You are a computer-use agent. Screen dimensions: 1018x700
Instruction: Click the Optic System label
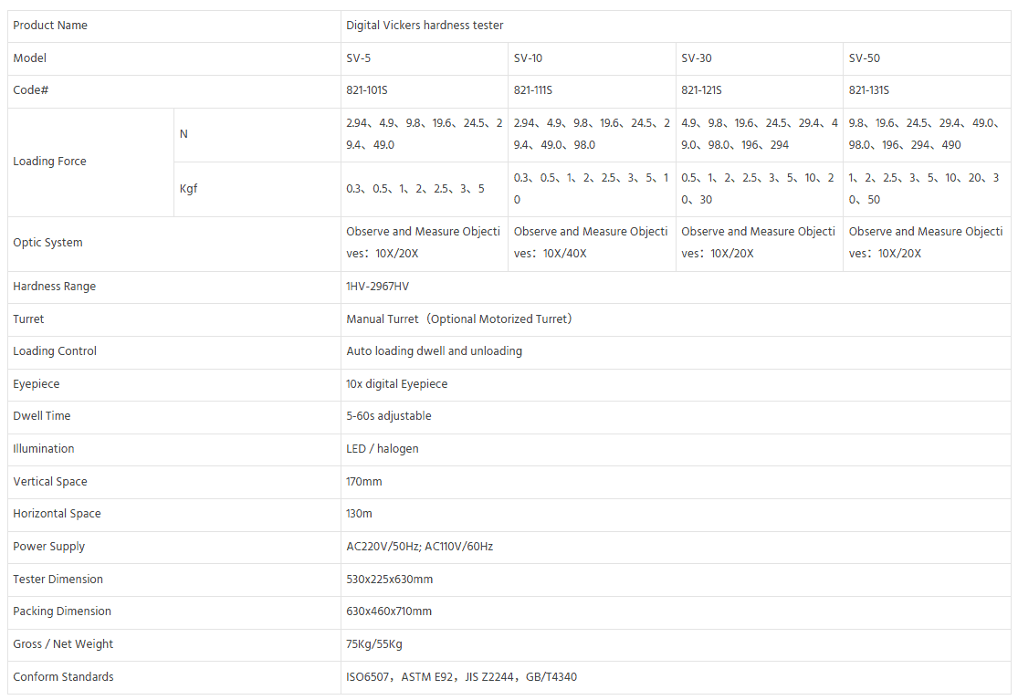click(x=47, y=243)
